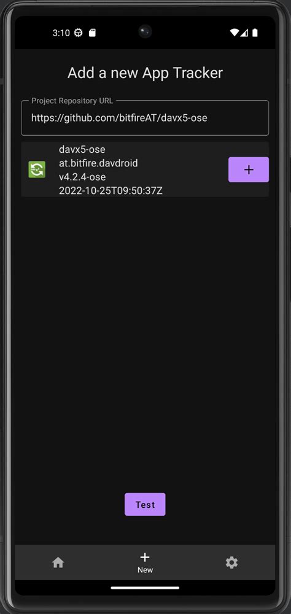291x614 pixels.
Task: Select the davx5-ose app name text
Action: pyautogui.click(x=82, y=149)
